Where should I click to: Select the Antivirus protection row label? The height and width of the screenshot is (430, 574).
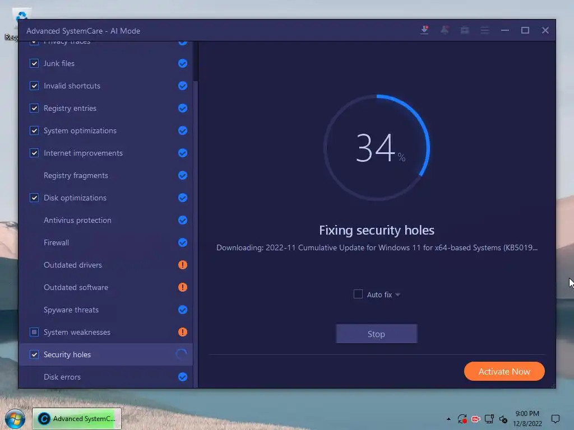click(77, 220)
